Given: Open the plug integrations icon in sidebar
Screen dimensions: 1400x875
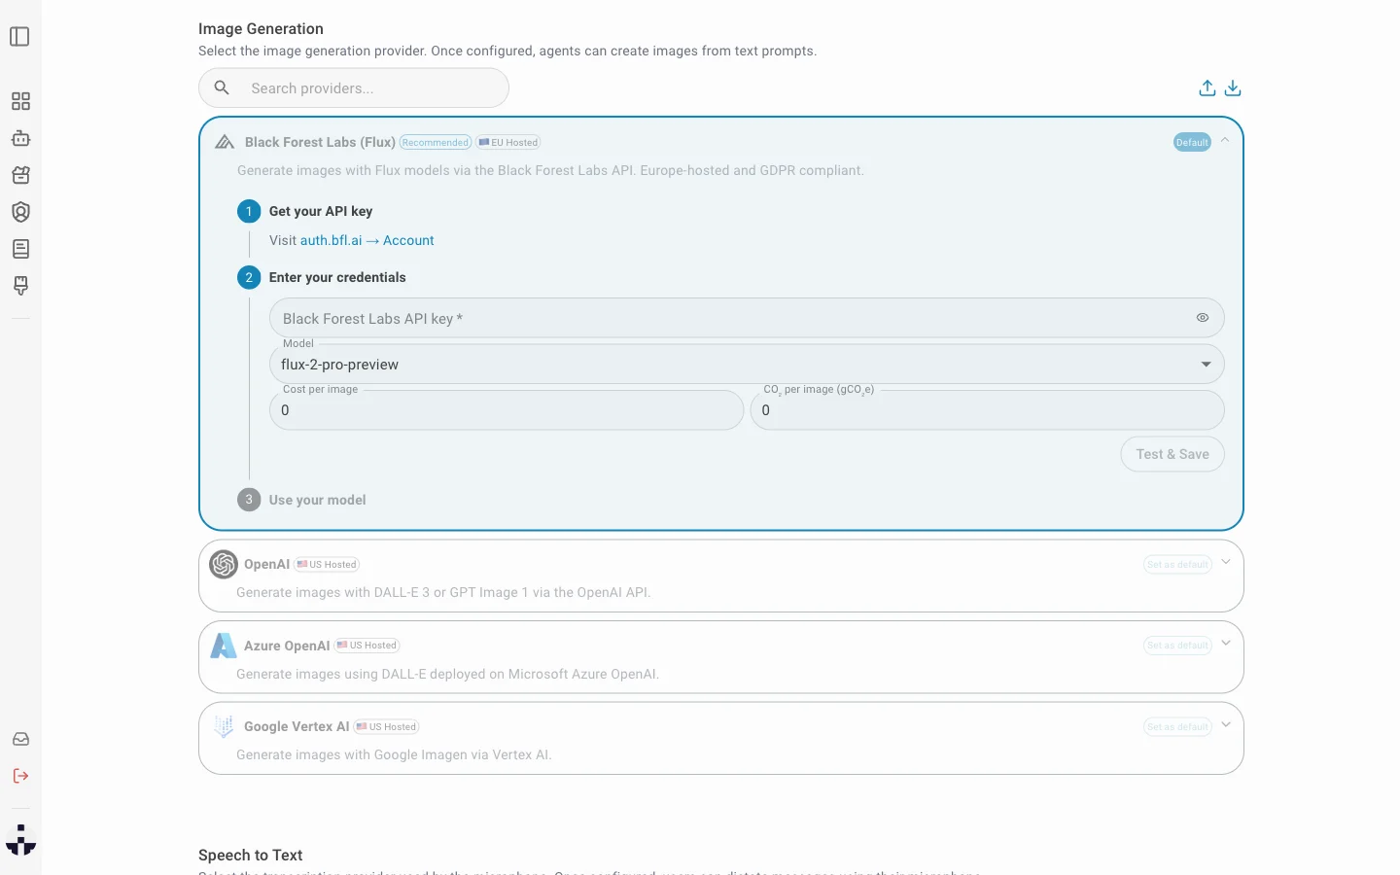Looking at the screenshot, I should [20, 286].
